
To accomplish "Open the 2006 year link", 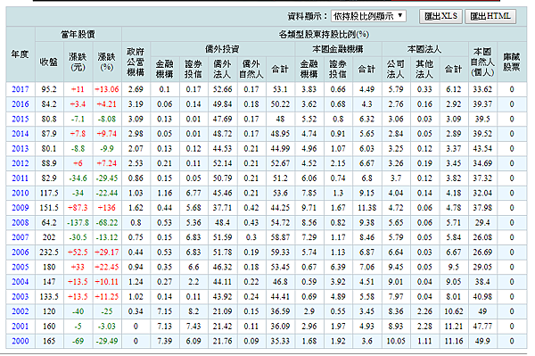I will [x=21, y=253].
